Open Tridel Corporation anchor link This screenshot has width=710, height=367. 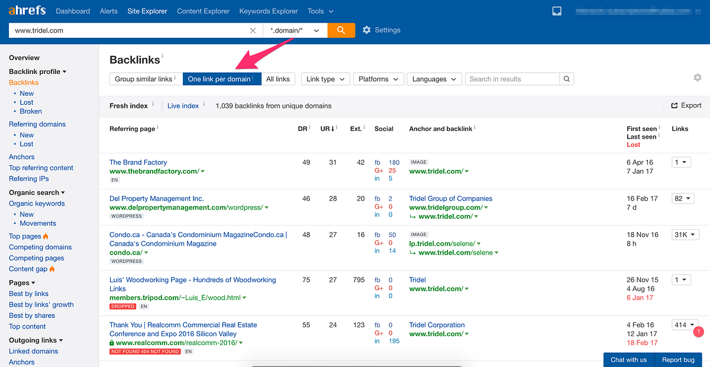click(437, 325)
